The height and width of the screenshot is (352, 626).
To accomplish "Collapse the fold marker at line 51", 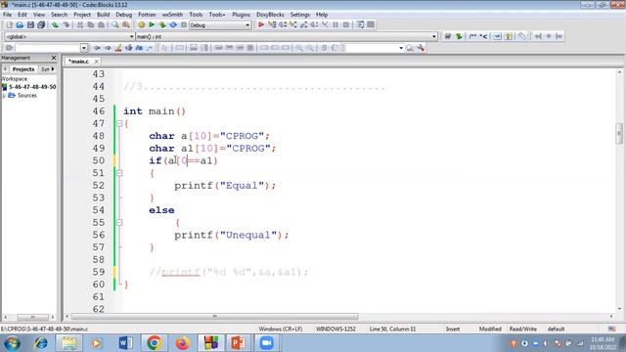I will tap(119, 173).
